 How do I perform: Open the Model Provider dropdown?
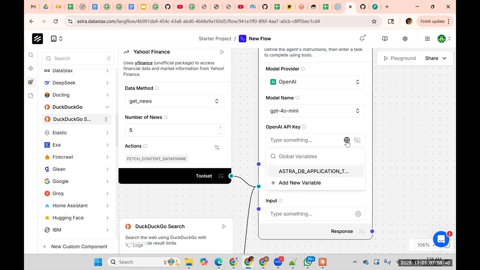315,82
